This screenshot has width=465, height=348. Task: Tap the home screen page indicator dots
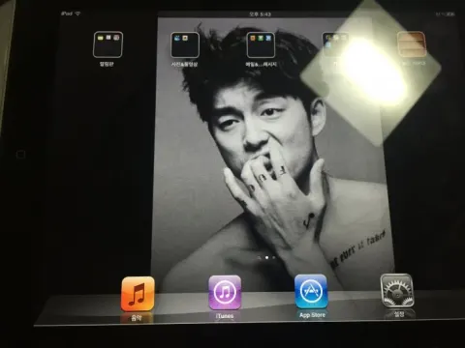pyautogui.click(x=266, y=257)
